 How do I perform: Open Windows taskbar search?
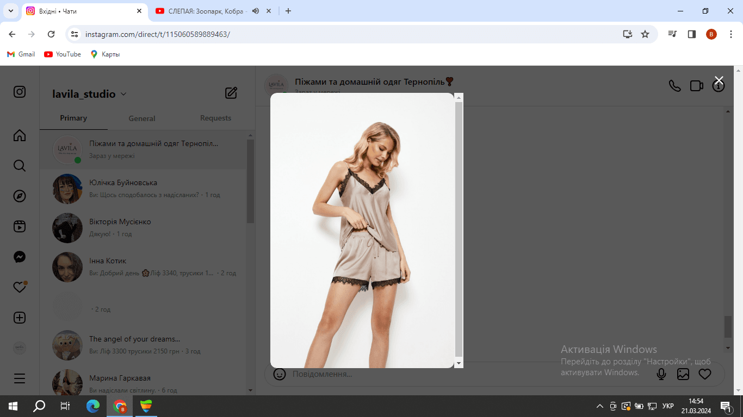point(39,406)
